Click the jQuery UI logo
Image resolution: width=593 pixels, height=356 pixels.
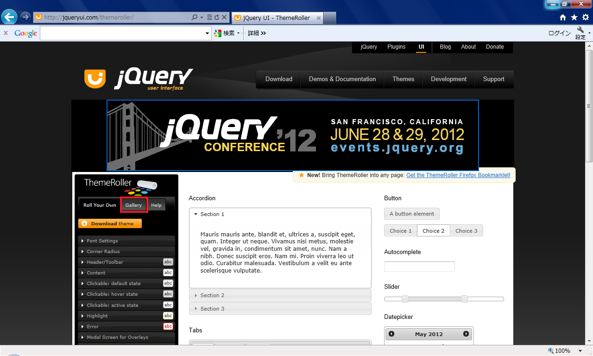tap(138, 79)
